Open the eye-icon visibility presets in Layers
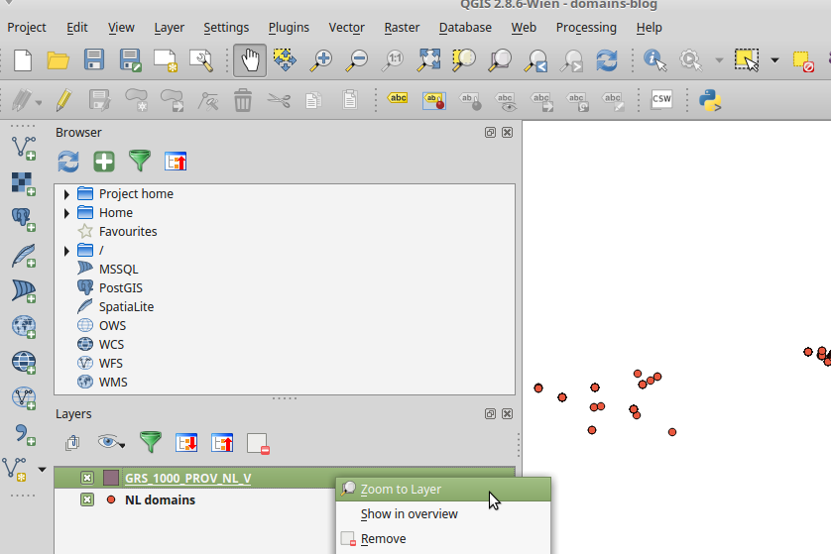The image size is (831, 554). [x=110, y=442]
